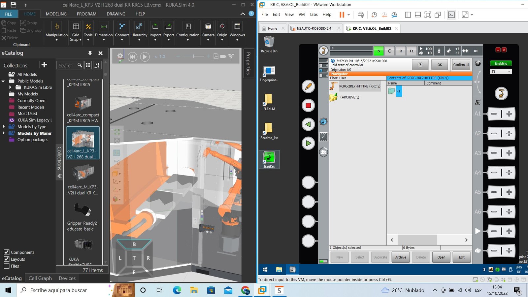Click the Fill view arrows icon
528x297 pixels.
tap(117, 132)
